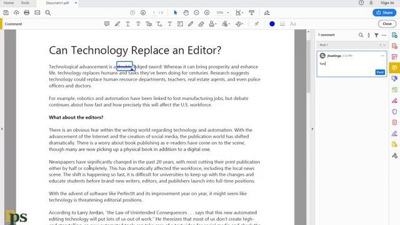This screenshot has height=225, width=400.
Task: Select the eraser tool
Action: tap(201, 24)
